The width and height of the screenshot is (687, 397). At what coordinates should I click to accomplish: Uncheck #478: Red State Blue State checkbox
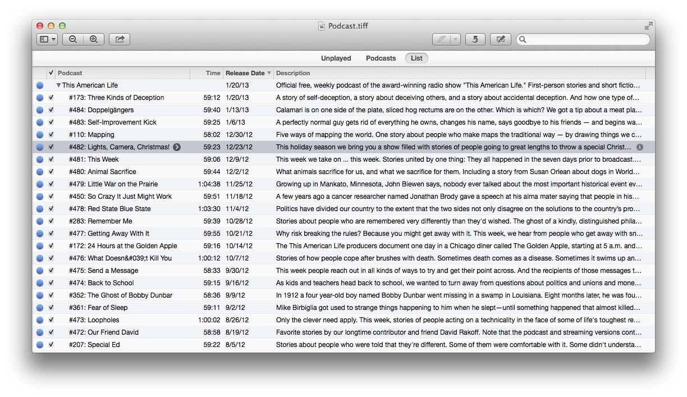click(x=51, y=209)
